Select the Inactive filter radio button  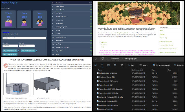pos(9,34)
